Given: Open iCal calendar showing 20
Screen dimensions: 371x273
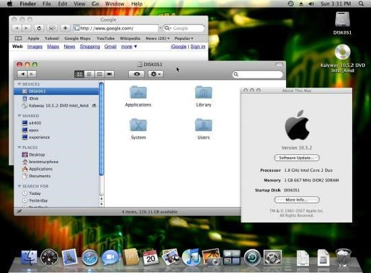Looking at the screenshot, I should click(150, 257).
